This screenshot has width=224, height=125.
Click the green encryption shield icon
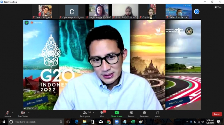click(x=26, y=23)
